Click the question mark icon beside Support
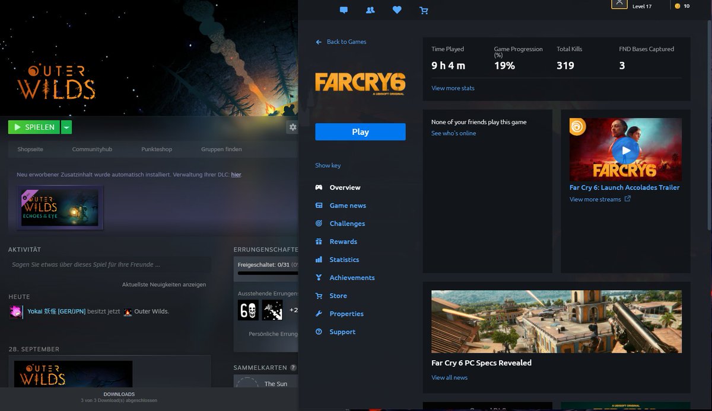The width and height of the screenshot is (712, 411). (x=319, y=332)
